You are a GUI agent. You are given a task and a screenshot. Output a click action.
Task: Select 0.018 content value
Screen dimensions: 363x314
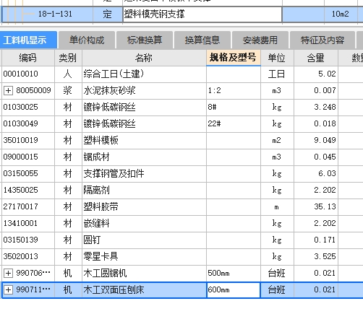(x=316, y=124)
